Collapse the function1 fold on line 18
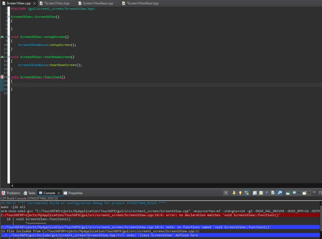 pos(9,77)
